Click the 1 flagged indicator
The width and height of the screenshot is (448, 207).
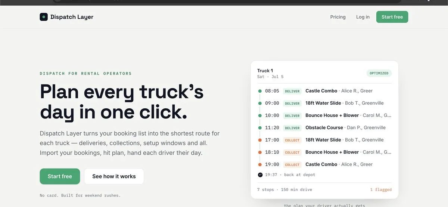pos(381,189)
